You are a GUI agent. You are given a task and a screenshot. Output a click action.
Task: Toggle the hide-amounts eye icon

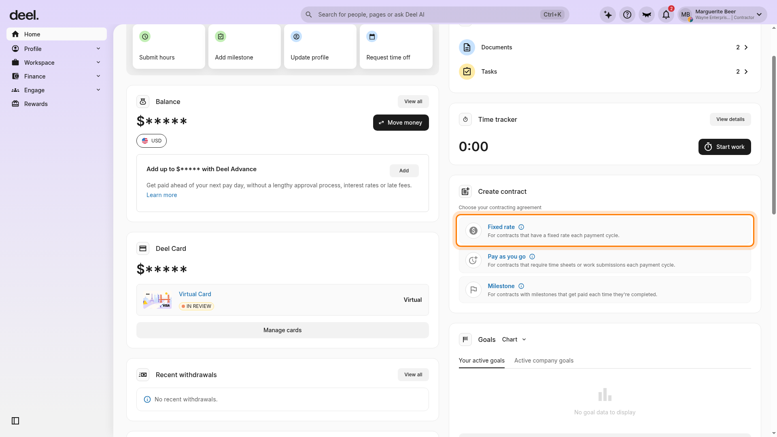pyautogui.click(x=646, y=15)
